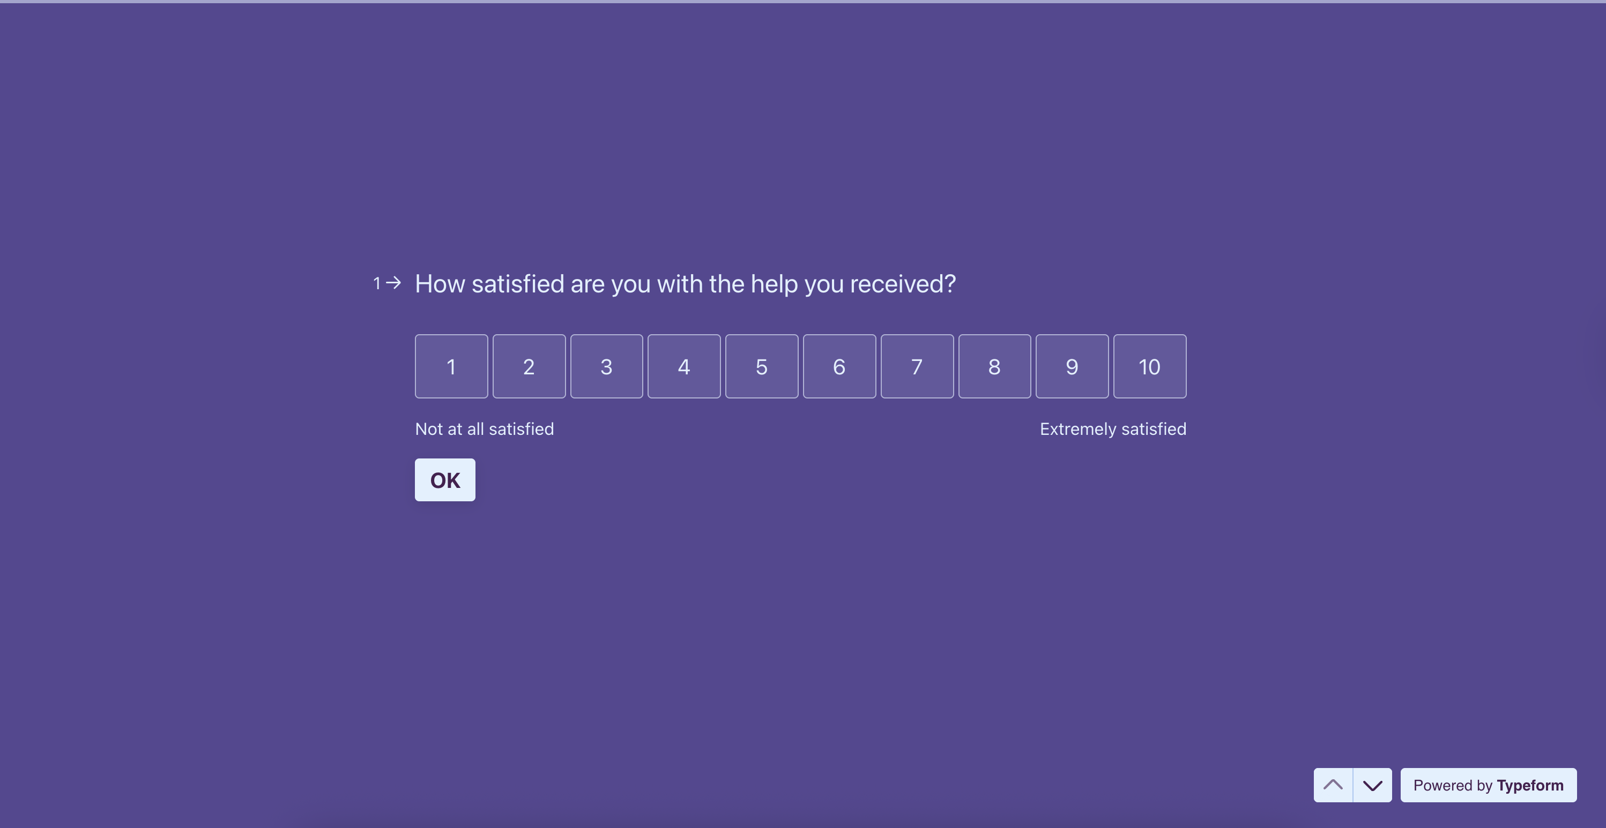The width and height of the screenshot is (1606, 828).
Task: Pick the number 8 rating box
Action: point(994,366)
